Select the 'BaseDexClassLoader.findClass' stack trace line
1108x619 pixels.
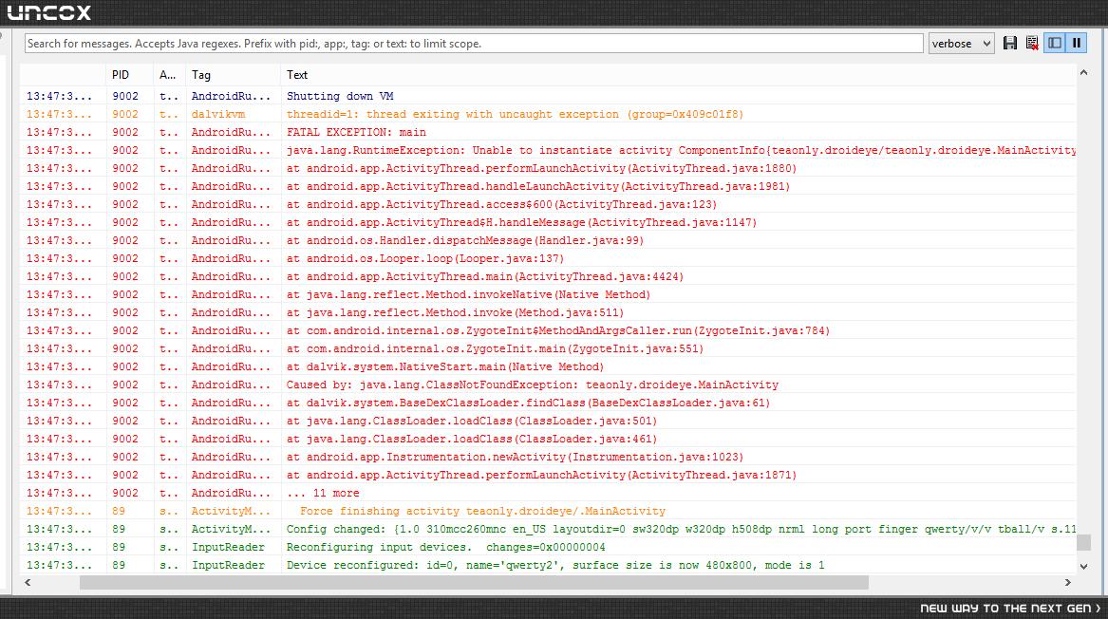point(548,403)
